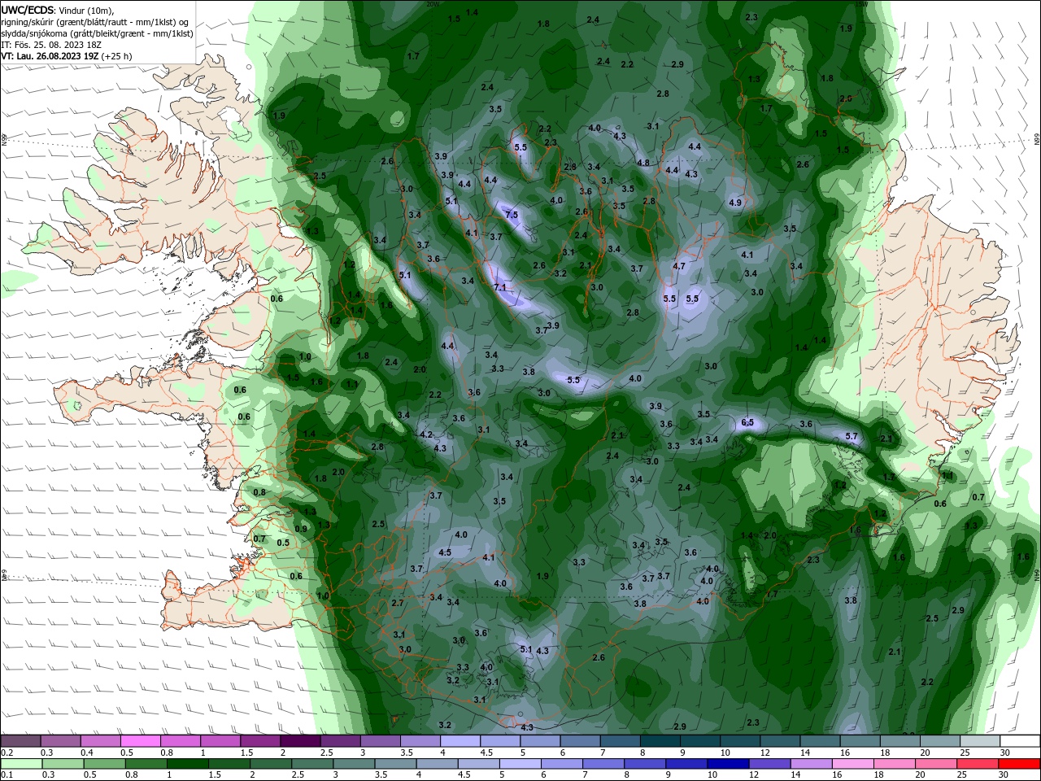
Task: Click the 'Vindur (10m)' header text
Action: pos(87,11)
